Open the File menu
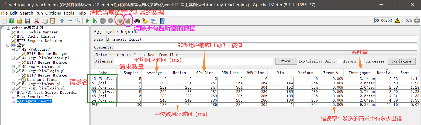Viewport: 421px width, 125px height. point(5,13)
